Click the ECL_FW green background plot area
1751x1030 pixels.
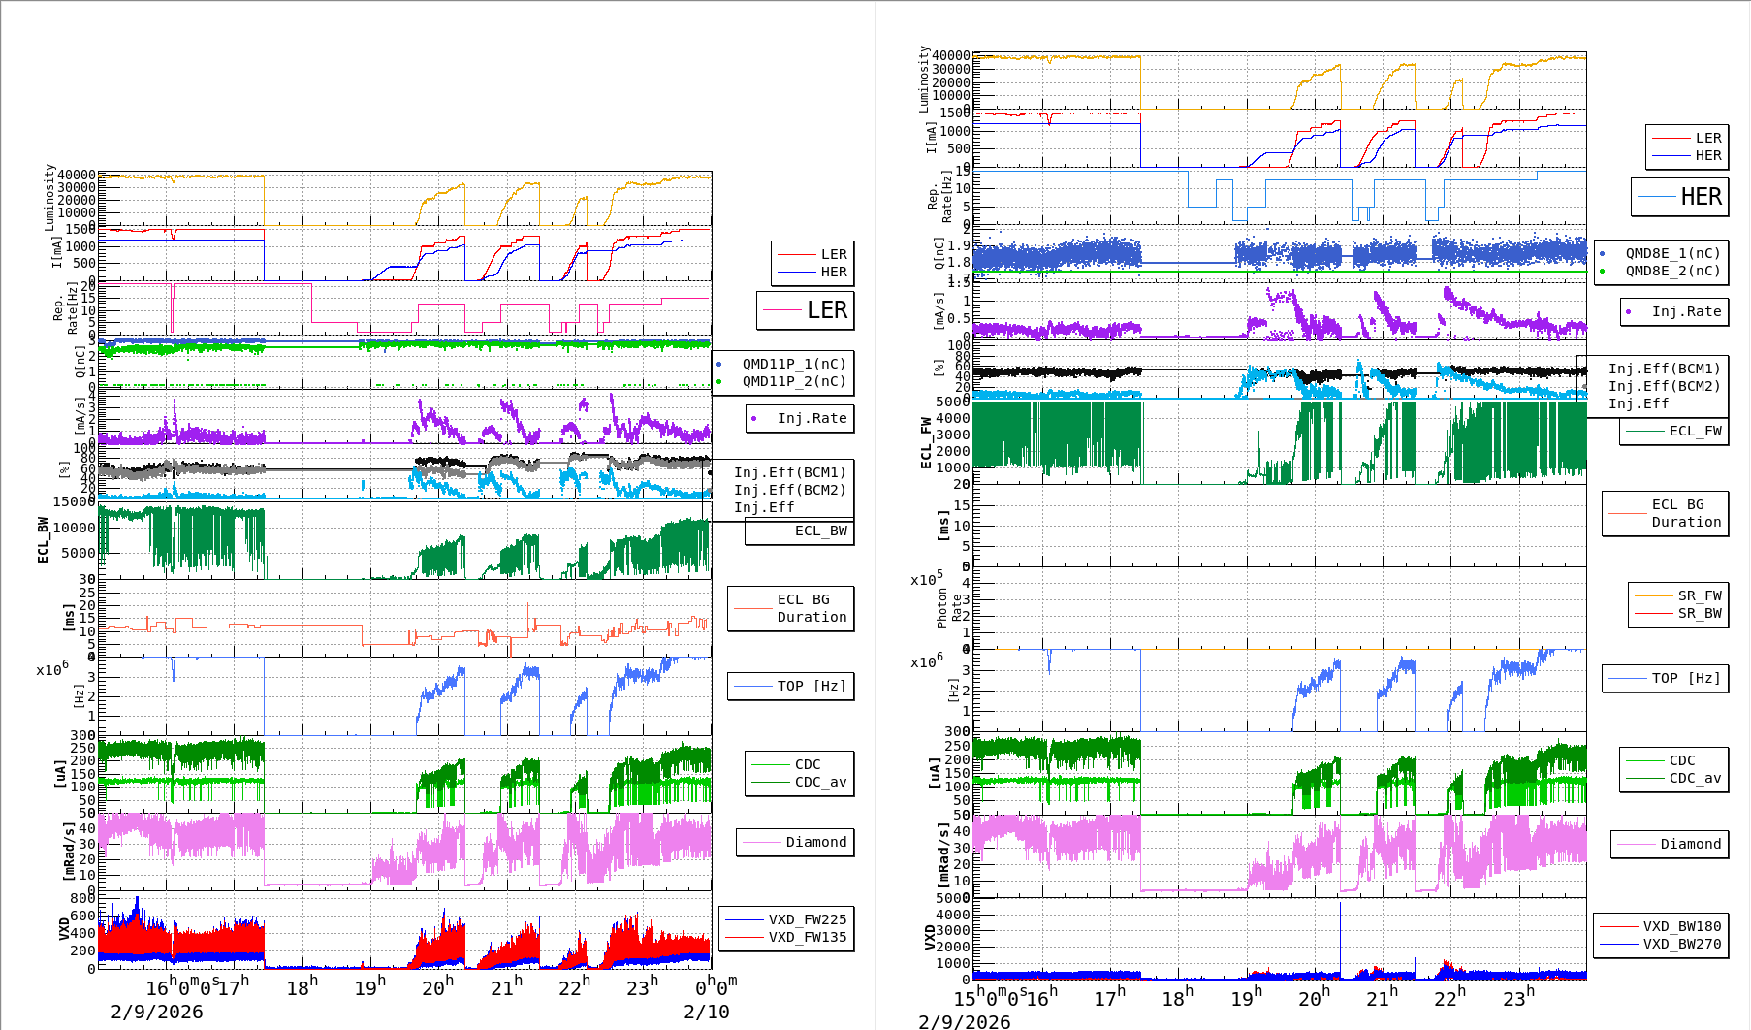click(x=1280, y=442)
